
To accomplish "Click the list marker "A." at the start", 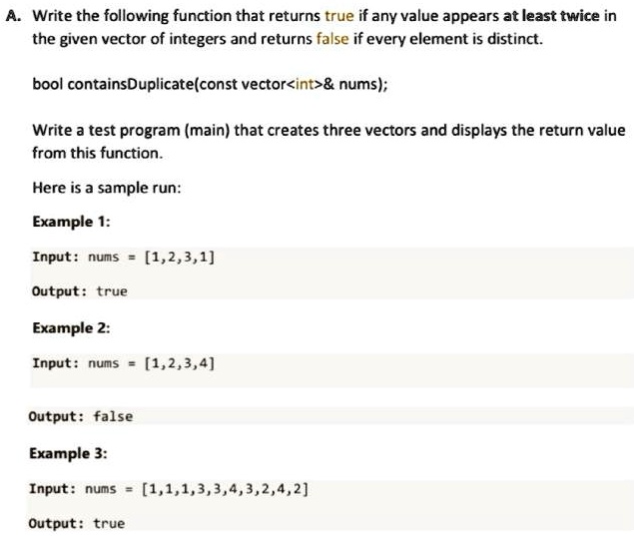I will pos(14,16).
